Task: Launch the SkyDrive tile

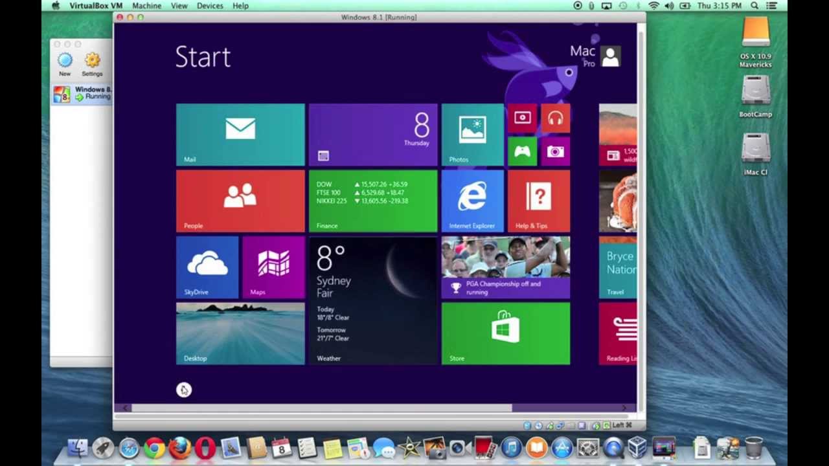Action: 207,267
